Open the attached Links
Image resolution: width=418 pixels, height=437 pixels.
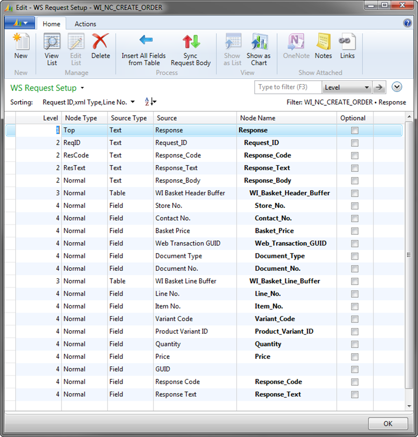click(347, 46)
